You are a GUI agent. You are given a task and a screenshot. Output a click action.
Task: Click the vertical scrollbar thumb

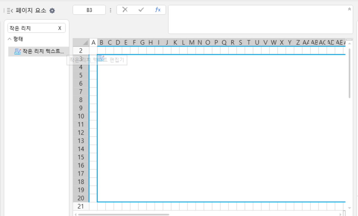(349, 73)
